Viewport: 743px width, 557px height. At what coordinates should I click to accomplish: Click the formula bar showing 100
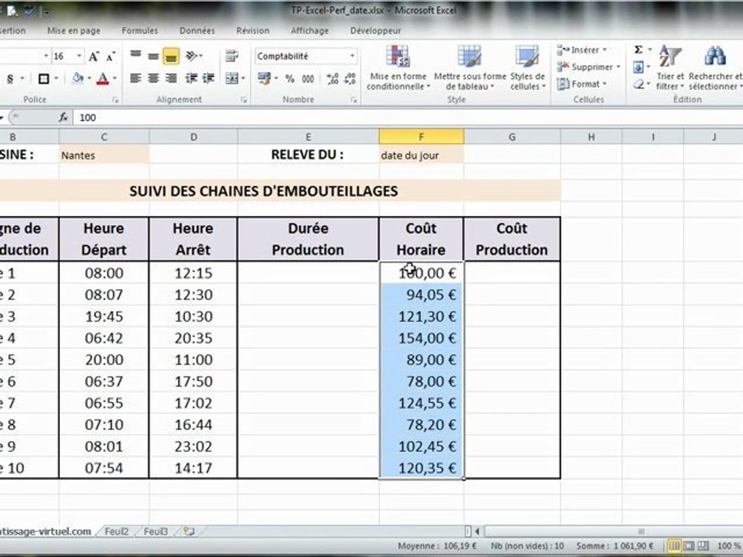(408, 117)
